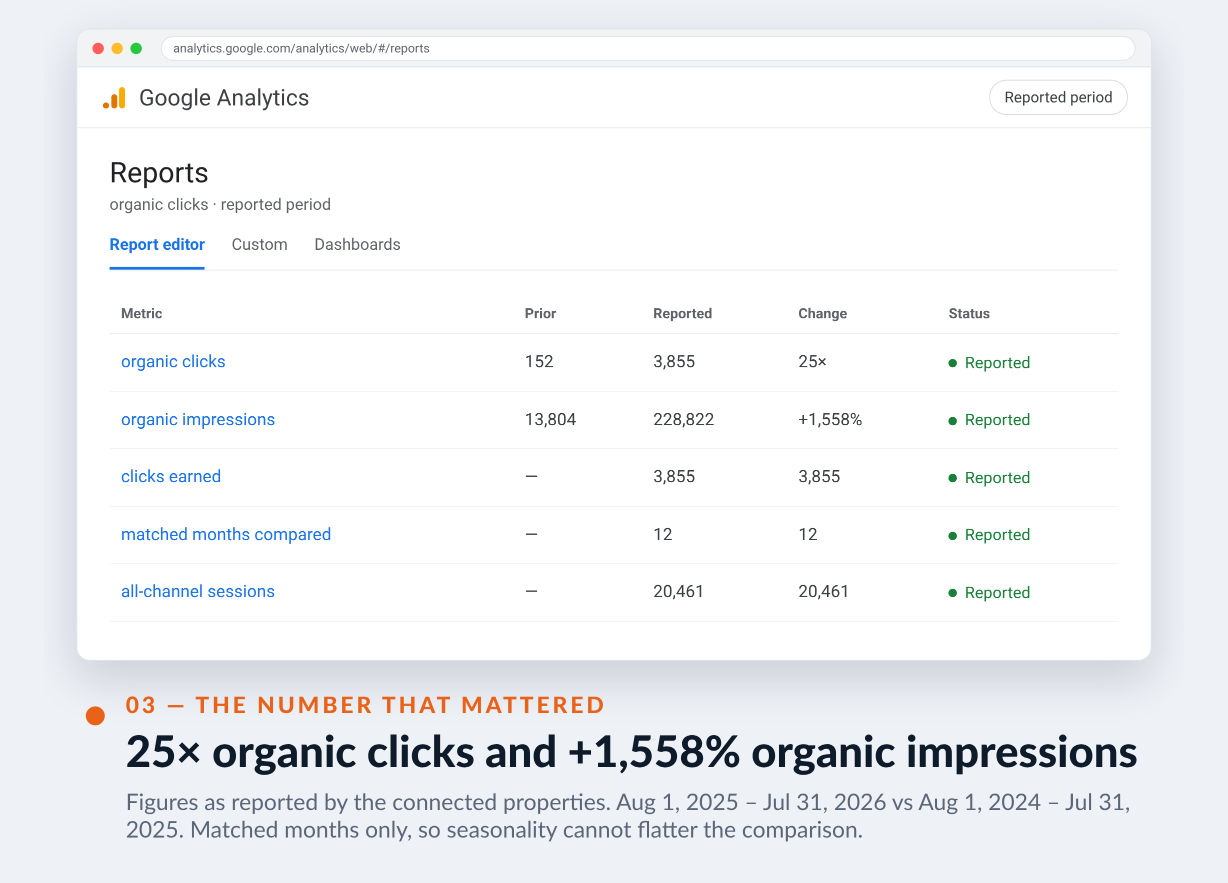1228x883 pixels.
Task: Open the matched months compared link
Action: click(226, 534)
